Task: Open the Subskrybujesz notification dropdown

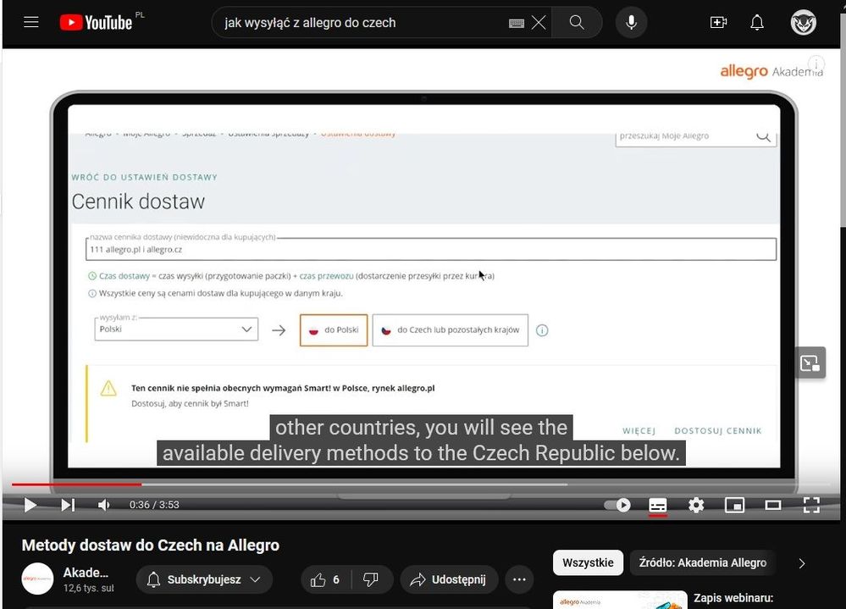Action: 204,579
